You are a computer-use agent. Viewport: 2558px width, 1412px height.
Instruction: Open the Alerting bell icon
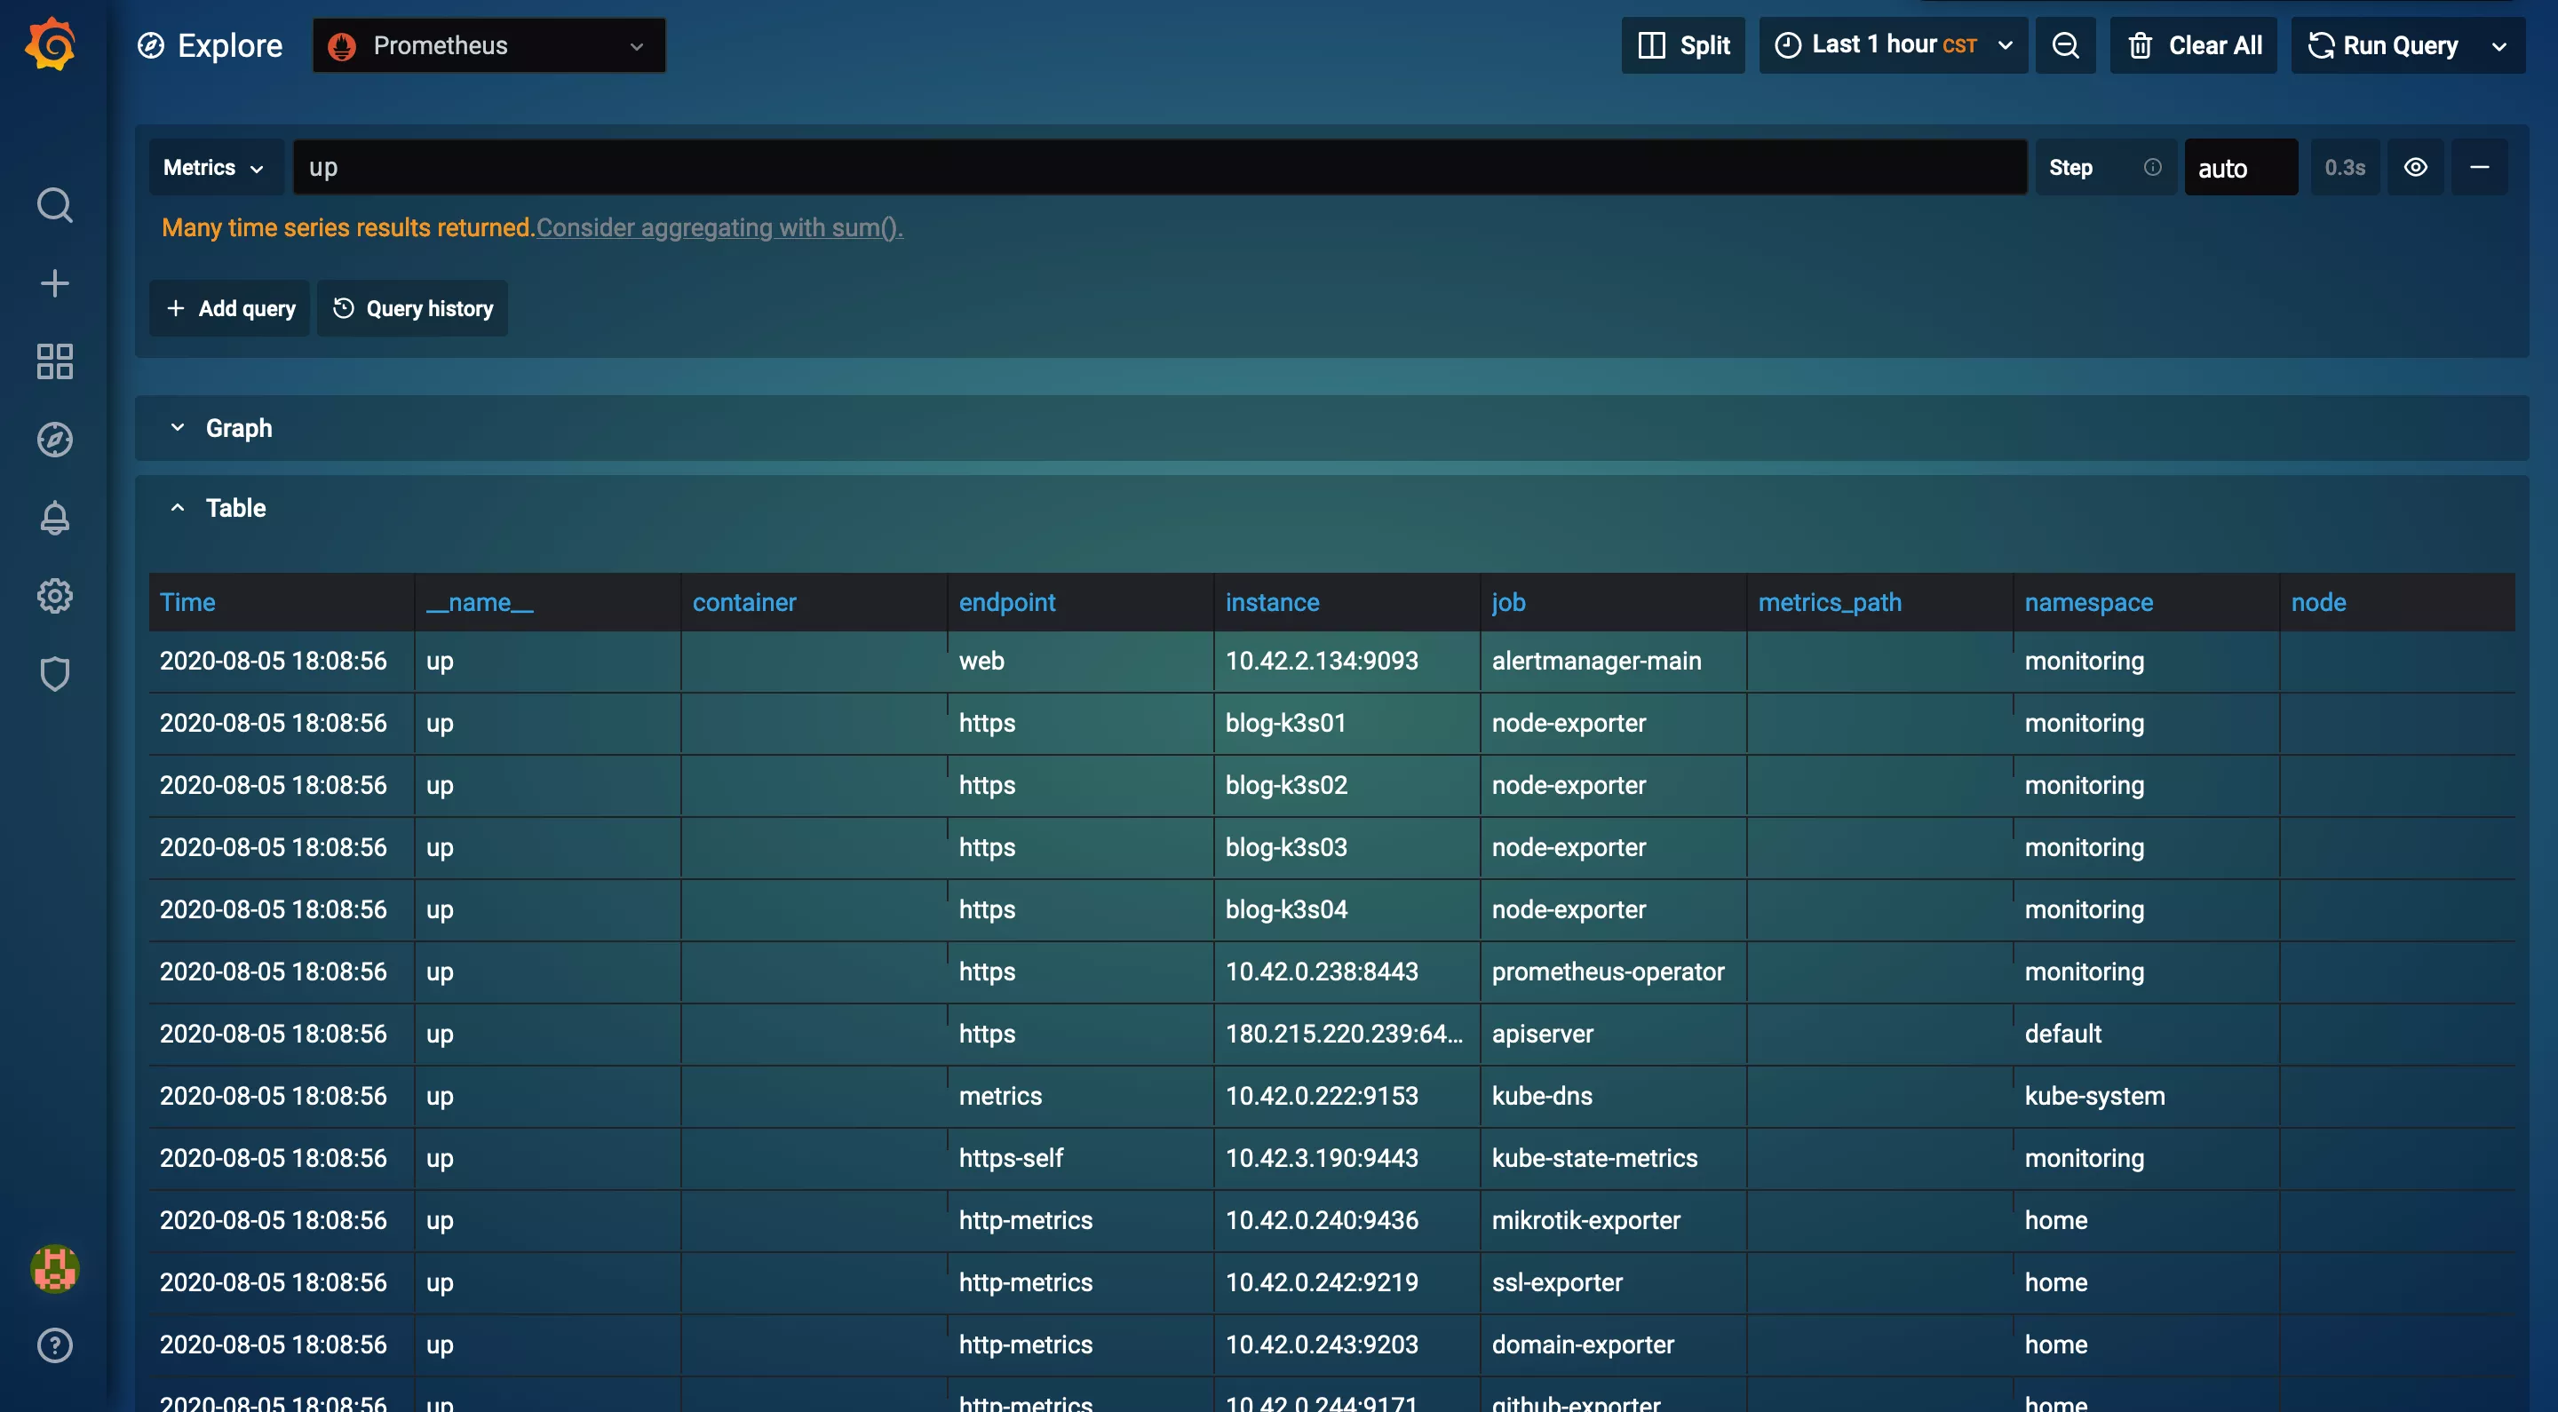[54, 518]
